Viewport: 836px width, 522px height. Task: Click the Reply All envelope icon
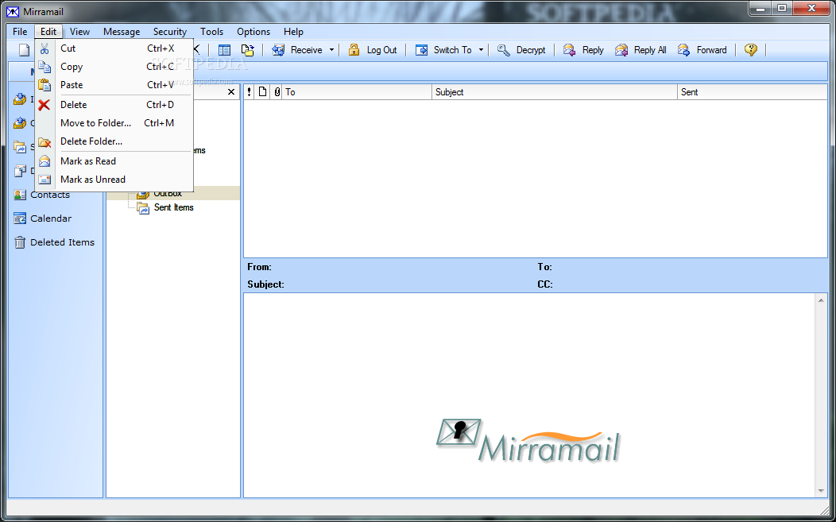pos(621,50)
